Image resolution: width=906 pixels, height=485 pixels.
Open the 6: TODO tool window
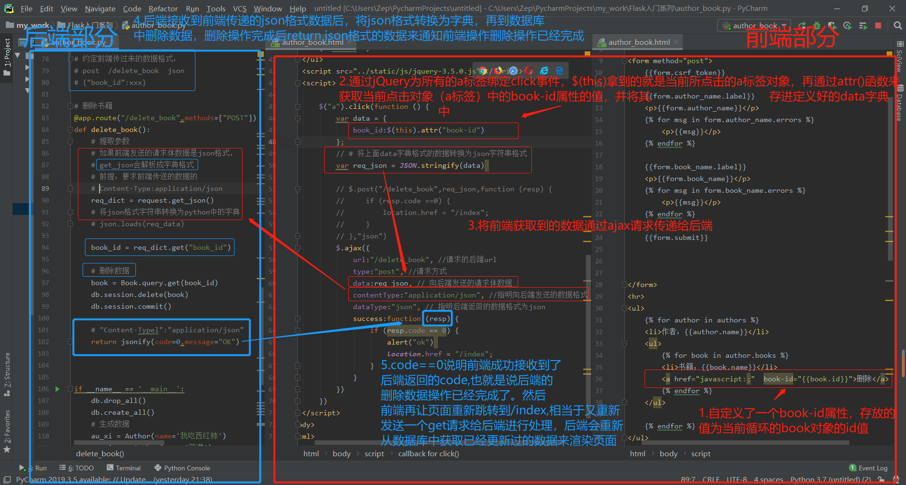[76, 468]
